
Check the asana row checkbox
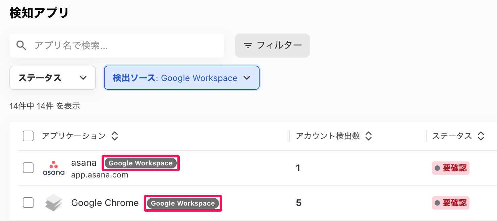(28, 168)
